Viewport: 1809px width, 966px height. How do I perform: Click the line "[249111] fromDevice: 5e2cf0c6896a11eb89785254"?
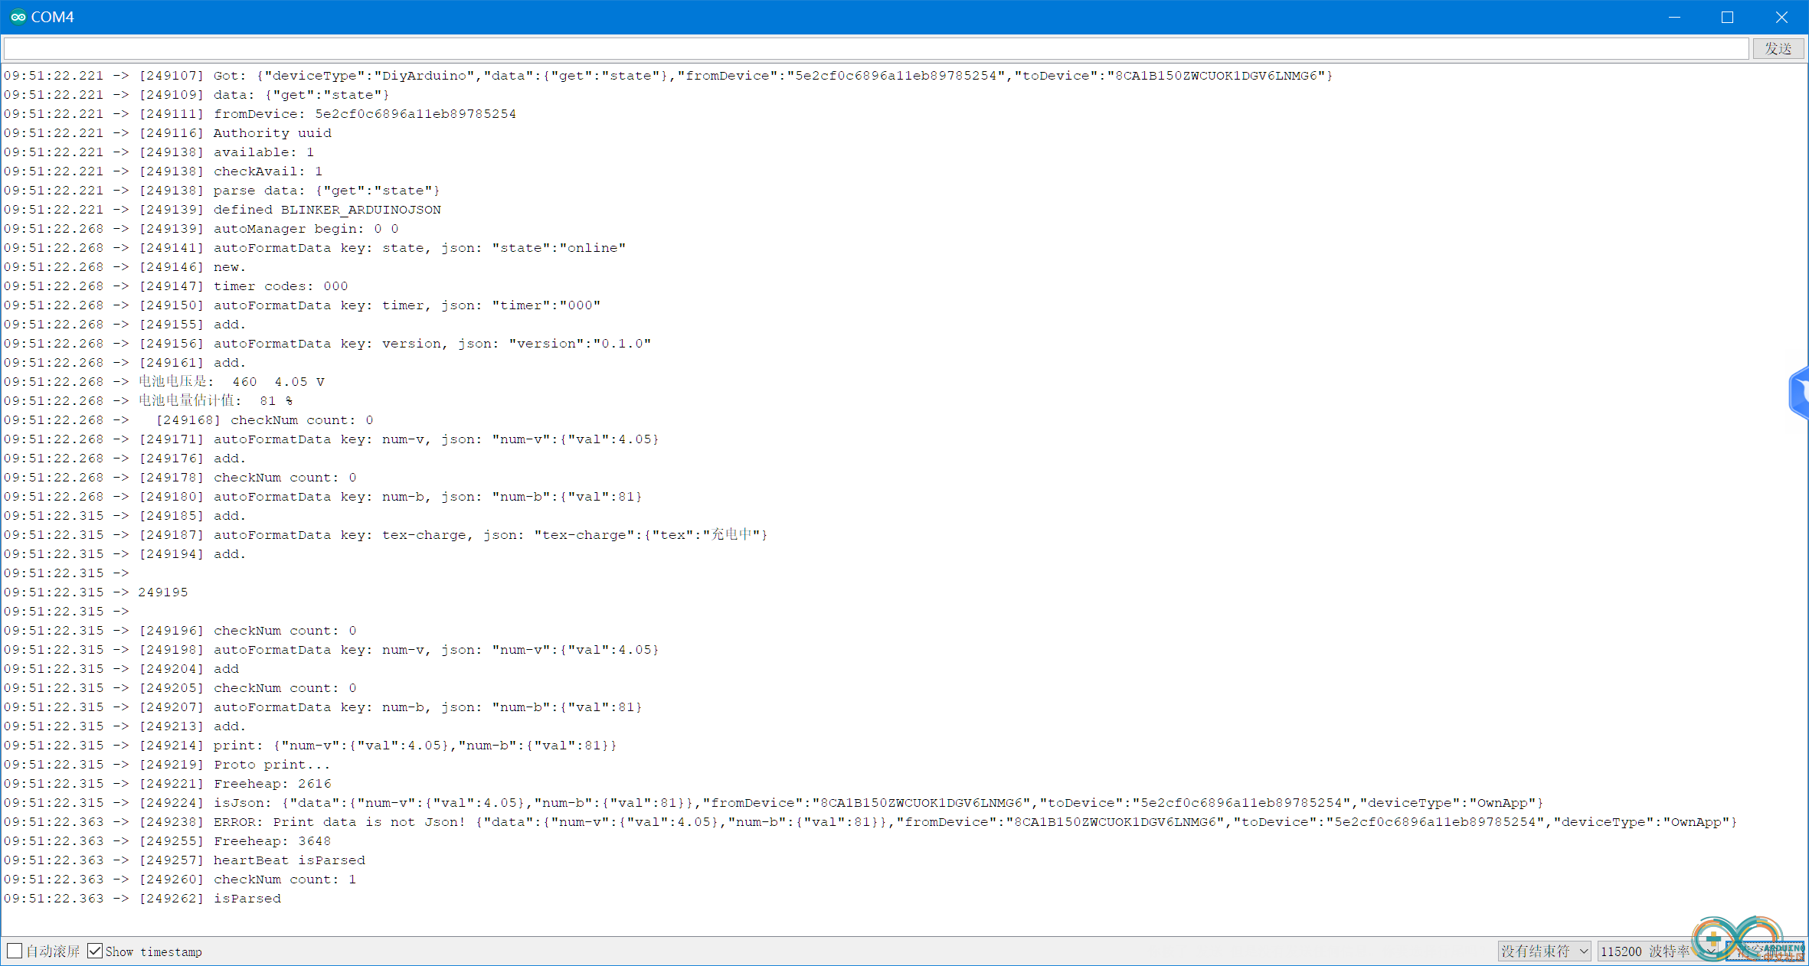coord(260,113)
